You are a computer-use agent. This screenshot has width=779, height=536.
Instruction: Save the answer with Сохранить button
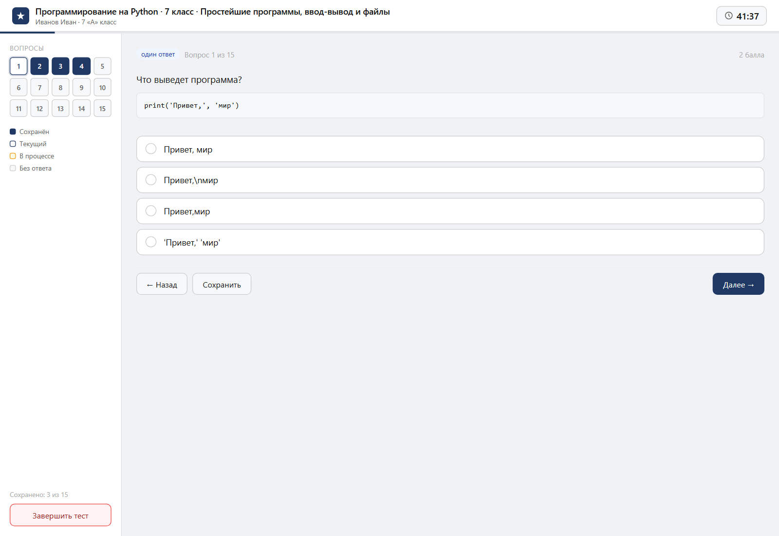tap(222, 284)
